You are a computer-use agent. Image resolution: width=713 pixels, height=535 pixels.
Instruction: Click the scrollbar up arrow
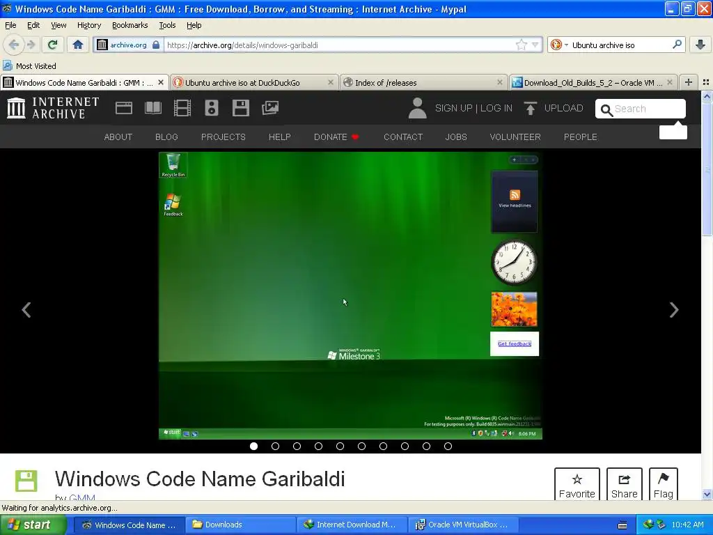click(707, 96)
